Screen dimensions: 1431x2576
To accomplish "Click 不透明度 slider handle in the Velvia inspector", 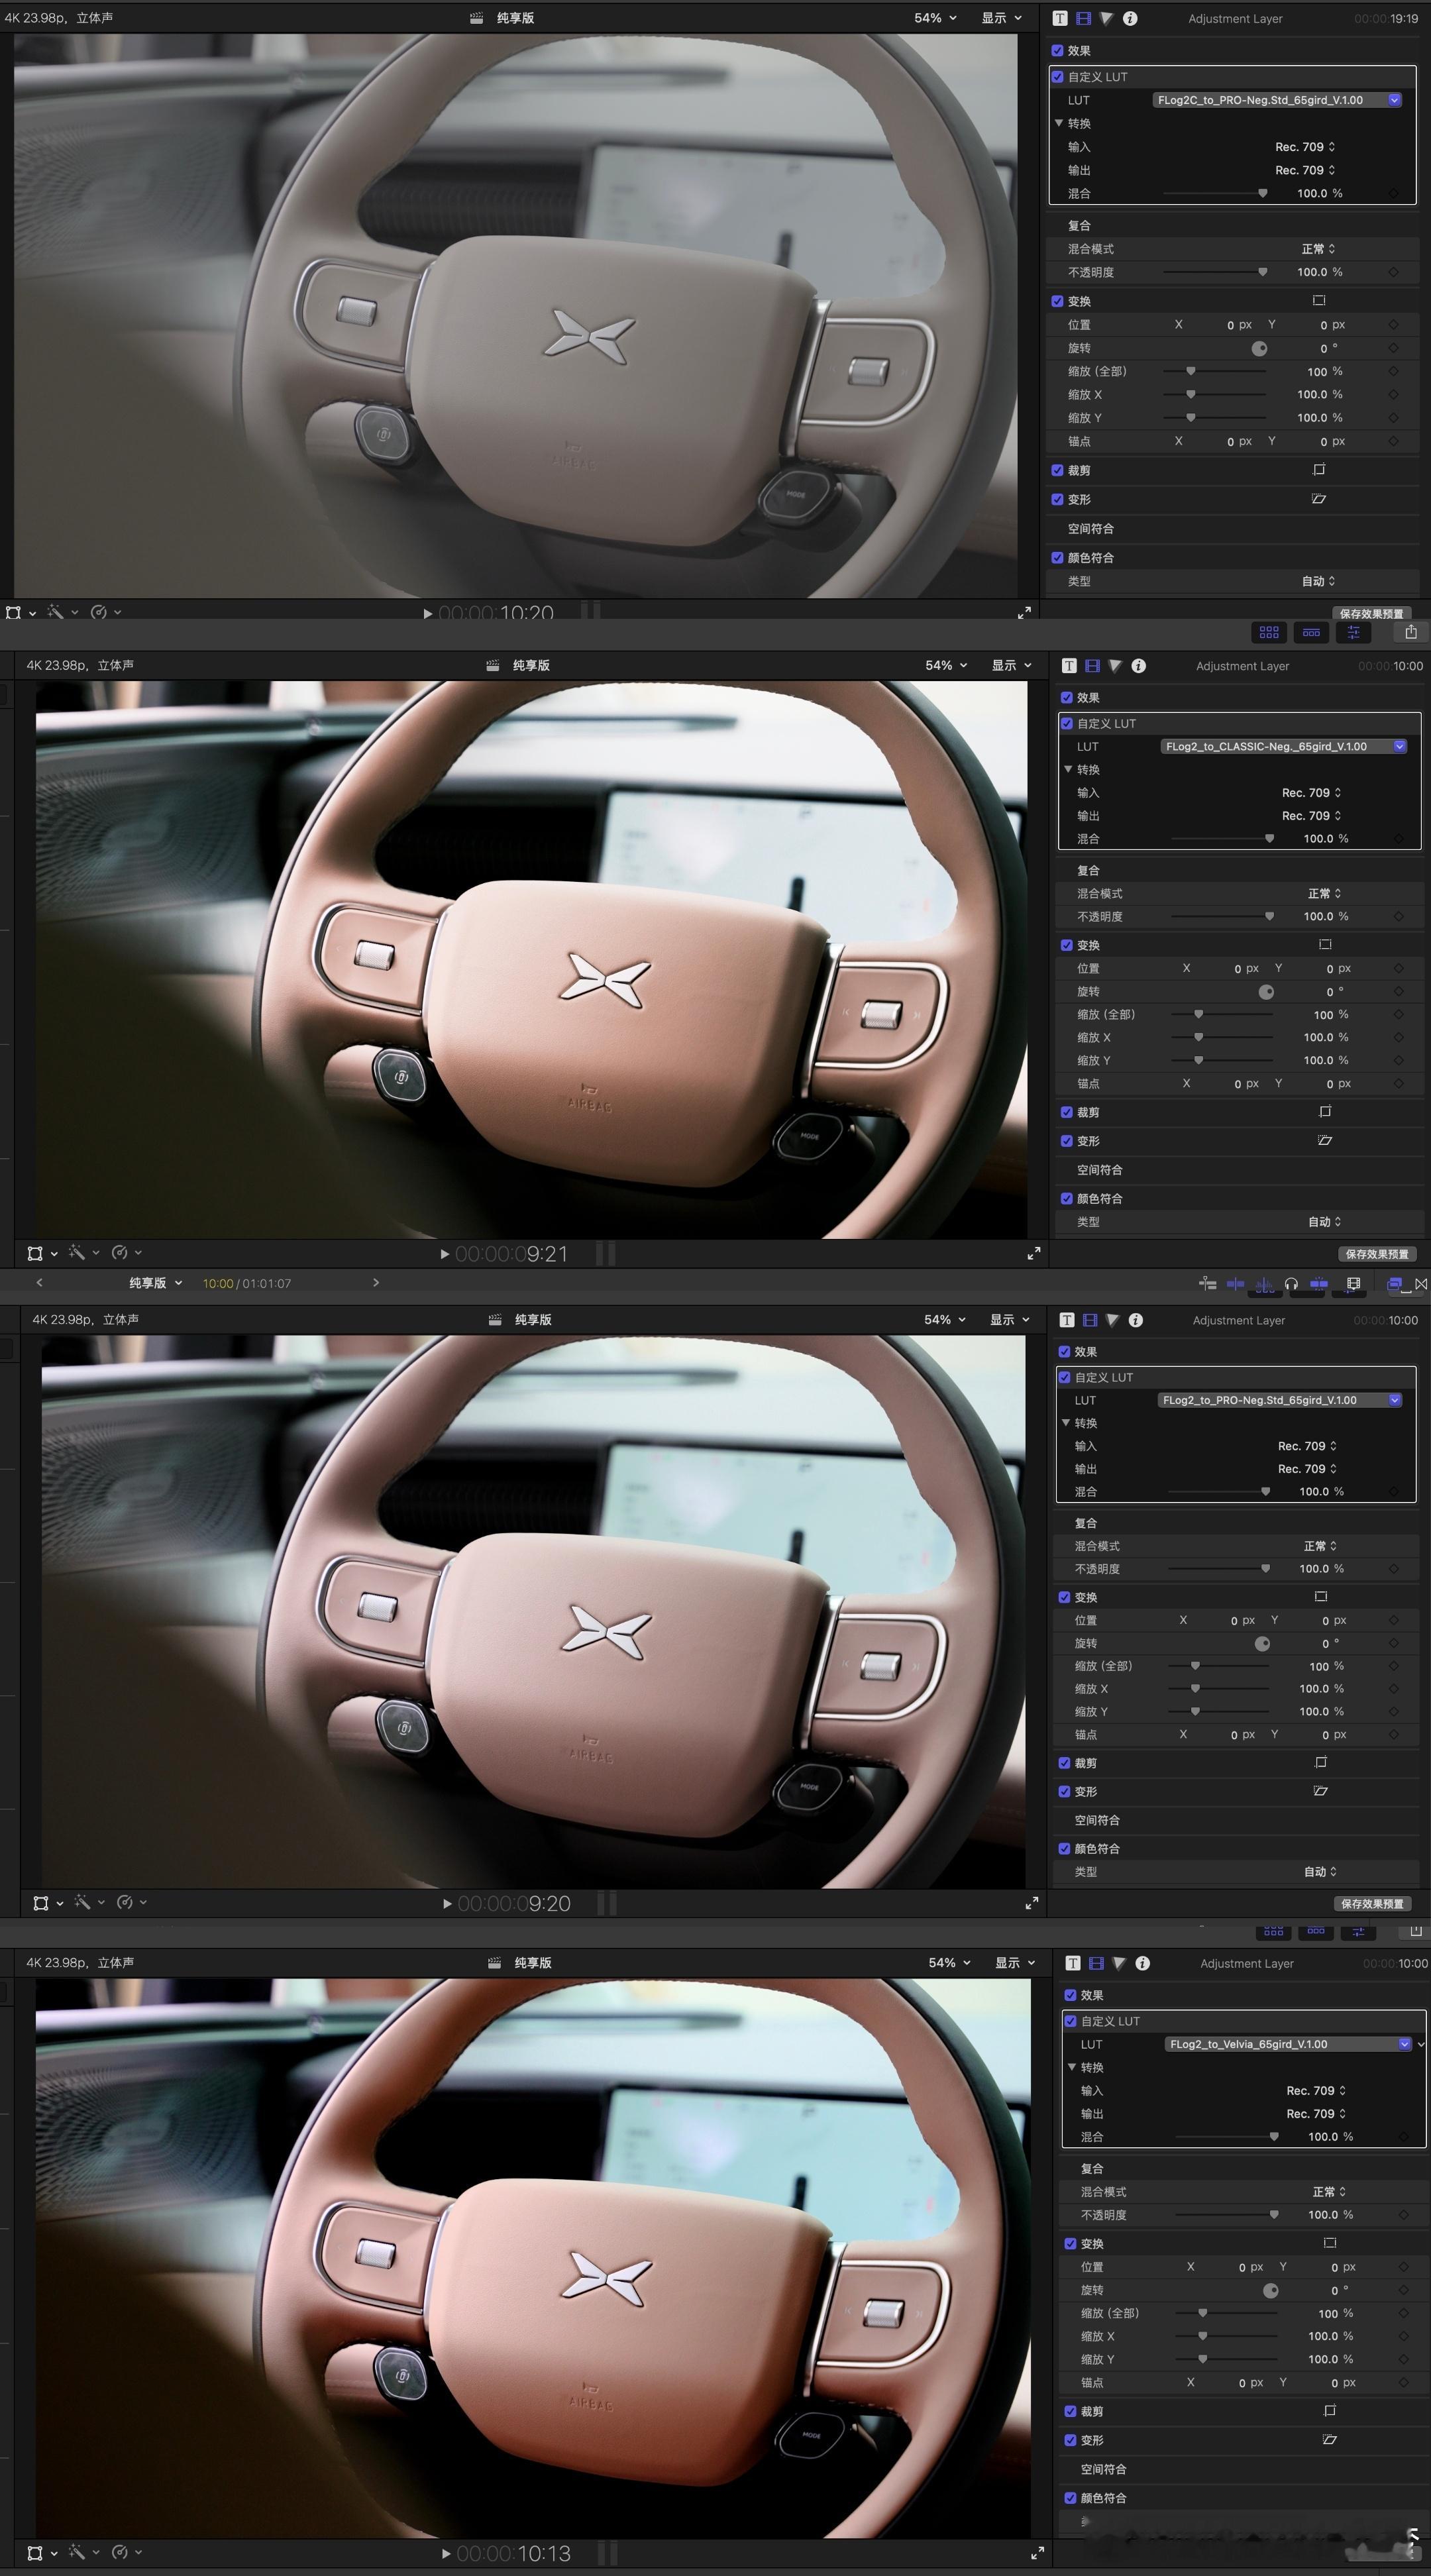I will (1274, 2215).
